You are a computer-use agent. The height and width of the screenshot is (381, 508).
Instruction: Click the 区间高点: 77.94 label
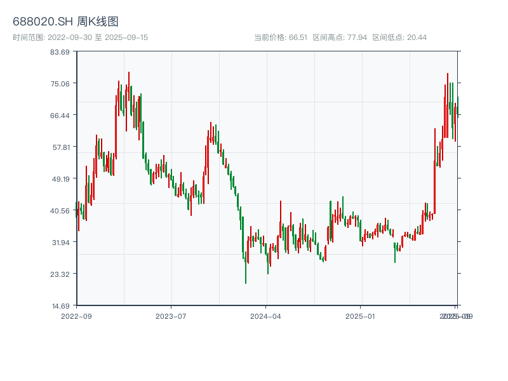(x=340, y=37)
